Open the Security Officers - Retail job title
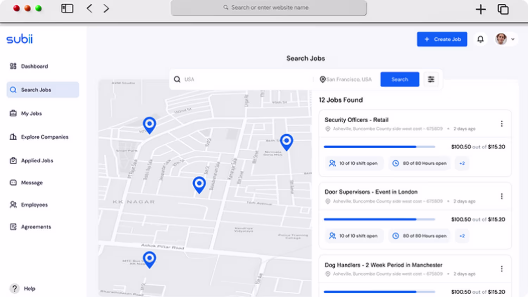Viewport: 528px width, 297px height. [x=356, y=120]
